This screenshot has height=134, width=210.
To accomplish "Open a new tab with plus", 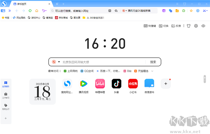I will [x=63, y=4].
